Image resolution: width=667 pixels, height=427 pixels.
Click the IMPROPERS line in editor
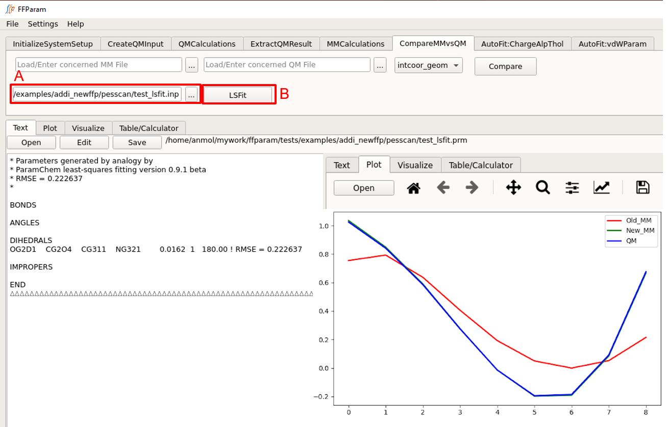coord(31,267)
